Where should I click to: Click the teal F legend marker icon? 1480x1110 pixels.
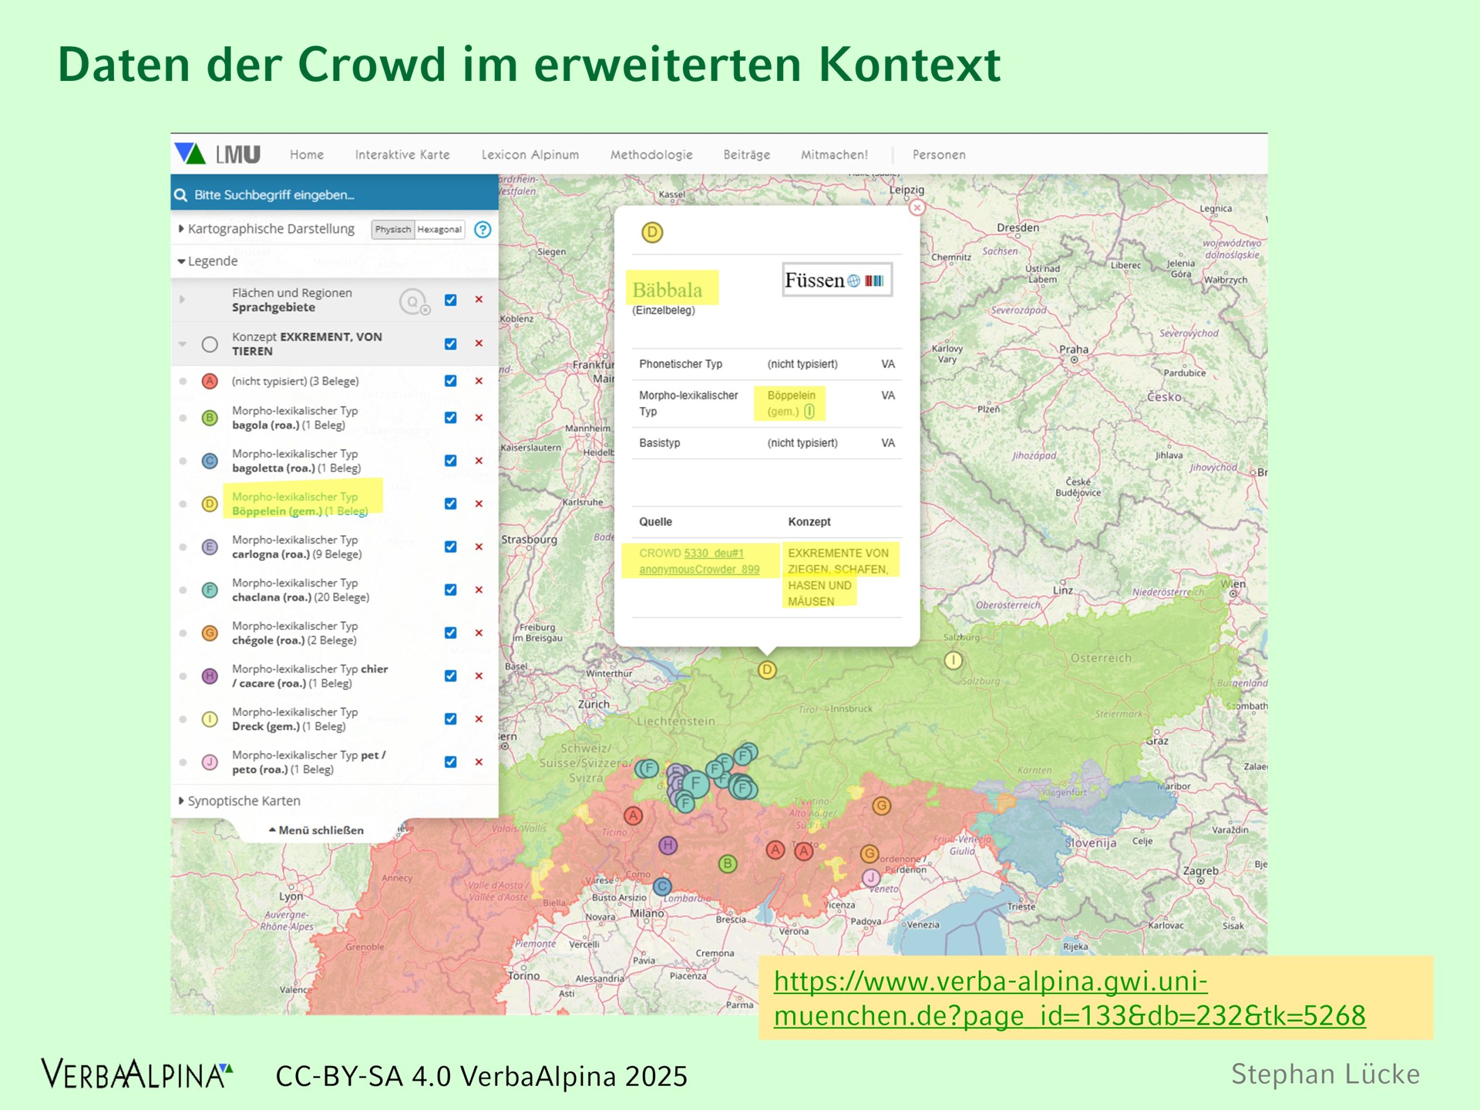coord(210,590)
